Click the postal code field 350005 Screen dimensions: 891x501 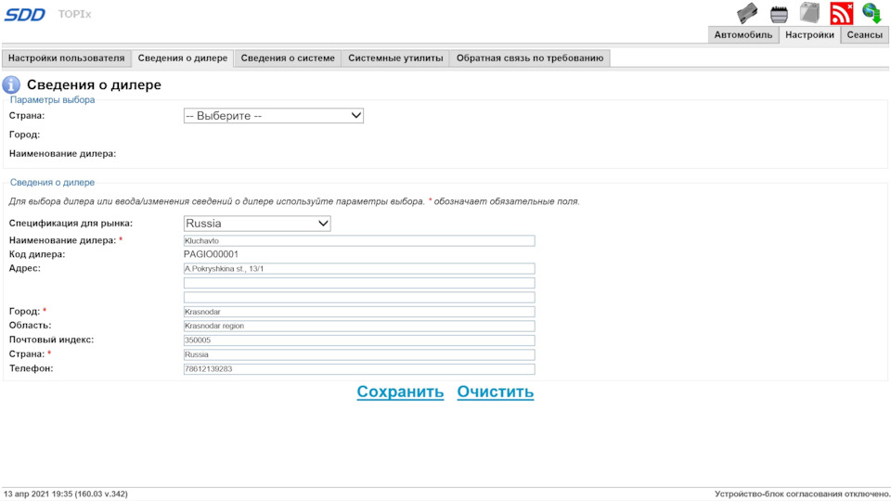359,340
